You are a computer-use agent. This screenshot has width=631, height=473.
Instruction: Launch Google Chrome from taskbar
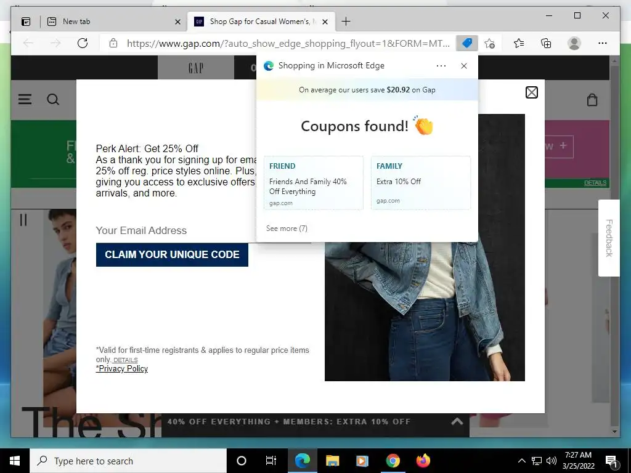coord(393,461)
